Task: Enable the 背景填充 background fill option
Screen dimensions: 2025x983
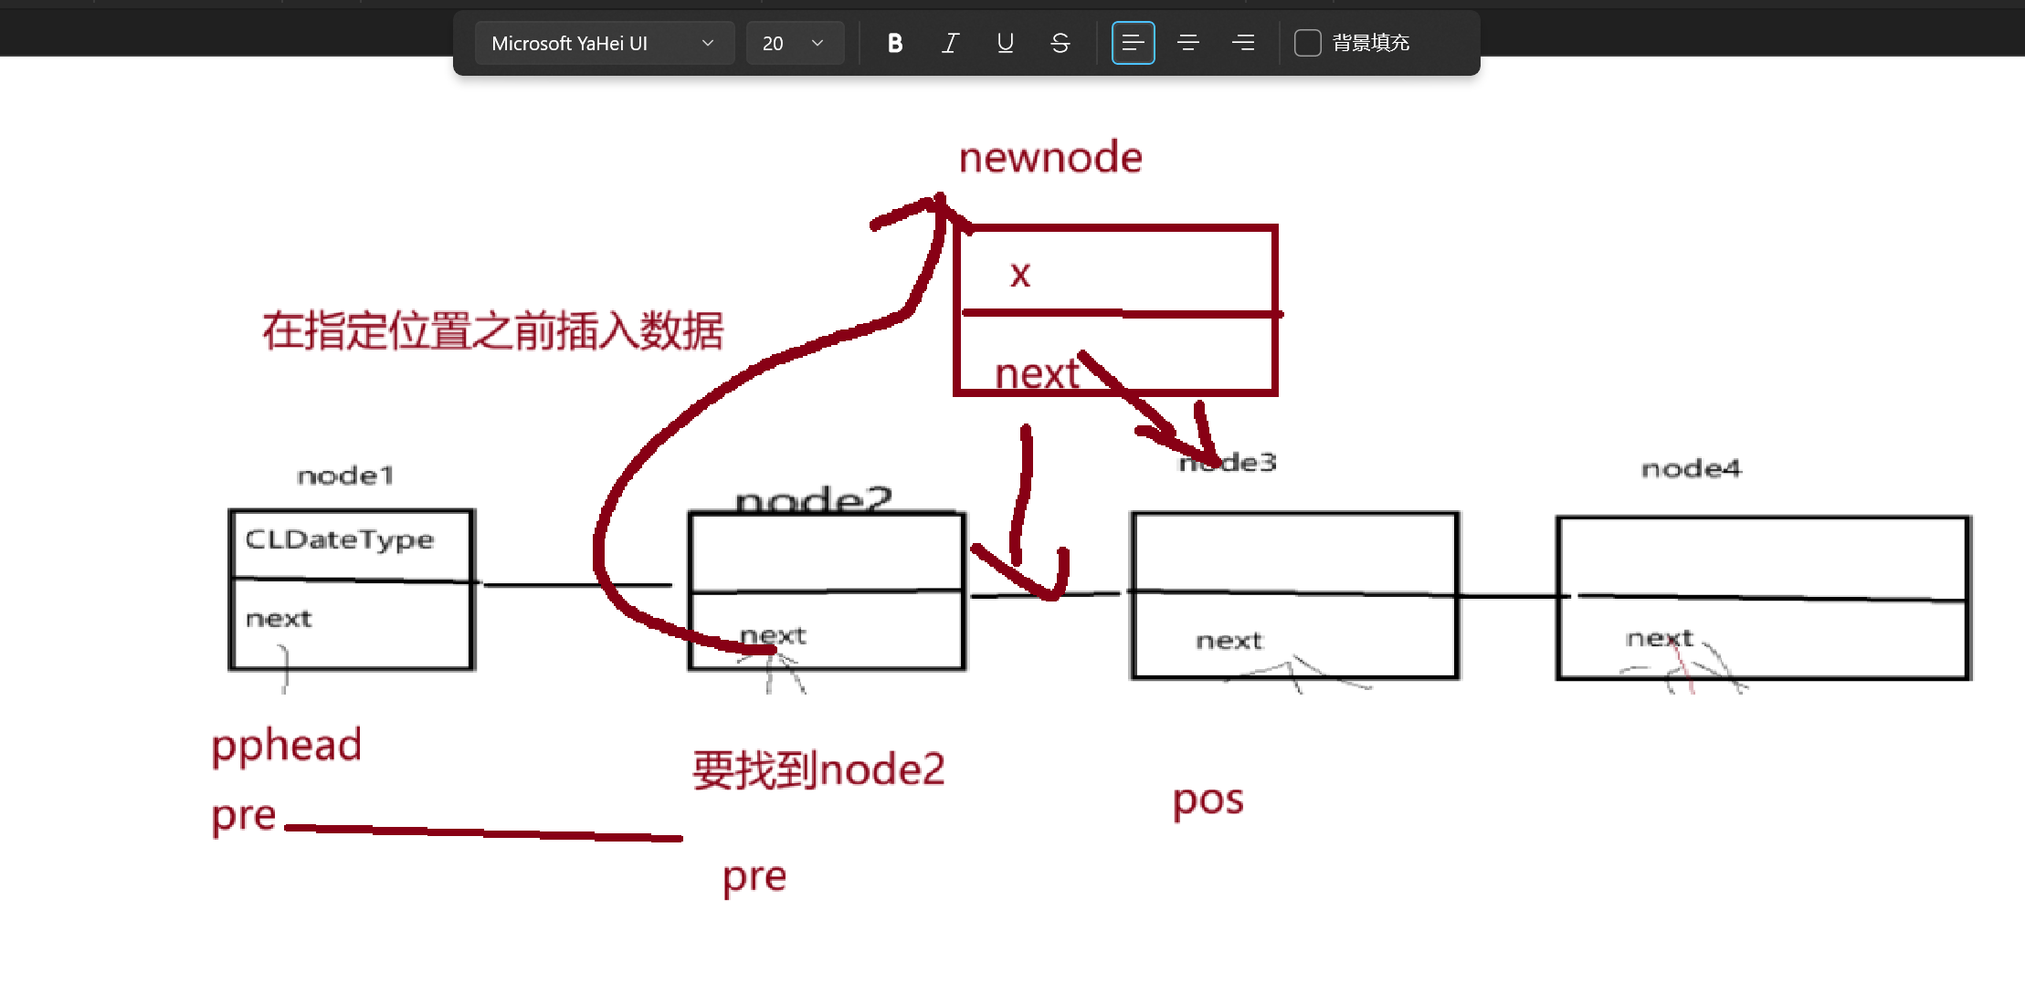Action: pos(1308,42)
